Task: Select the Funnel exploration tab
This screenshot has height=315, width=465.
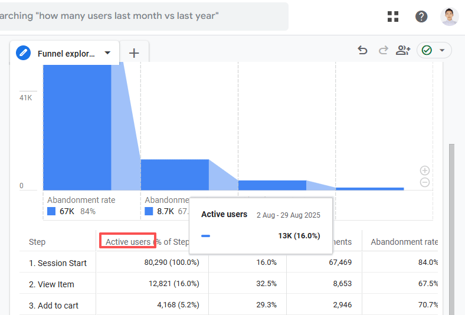Action: (x=66, y=54)
